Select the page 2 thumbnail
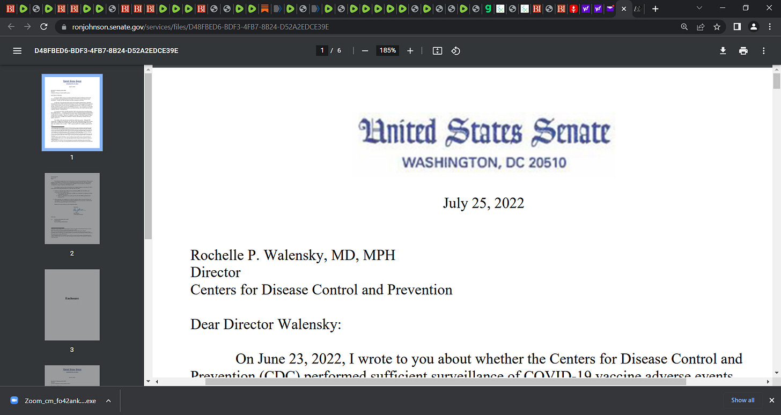 pyautogui.click(x=72, y=209)
